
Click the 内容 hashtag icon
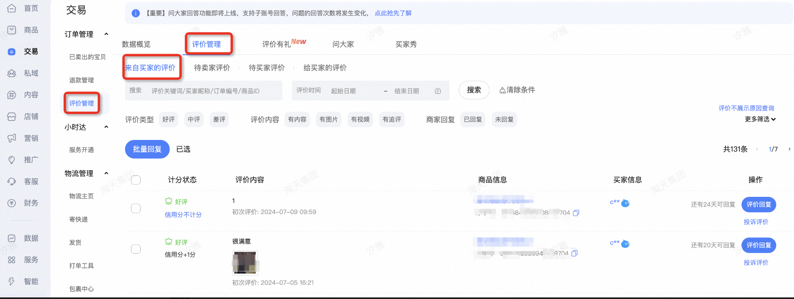tap(12, 95)
